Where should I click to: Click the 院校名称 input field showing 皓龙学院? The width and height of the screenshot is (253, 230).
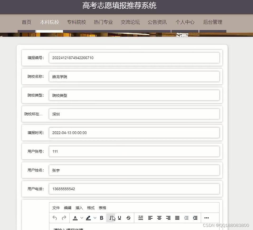[x=134, y=76]
